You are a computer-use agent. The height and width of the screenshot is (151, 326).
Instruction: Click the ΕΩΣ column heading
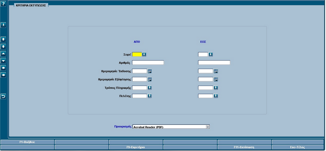[203, 42]
